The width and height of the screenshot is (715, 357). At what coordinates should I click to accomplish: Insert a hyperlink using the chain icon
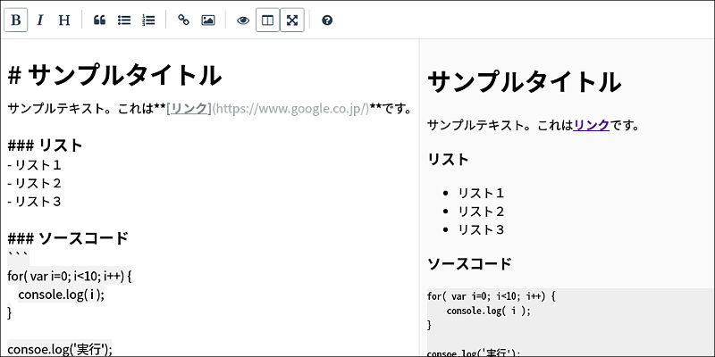(x=183, y=21)
